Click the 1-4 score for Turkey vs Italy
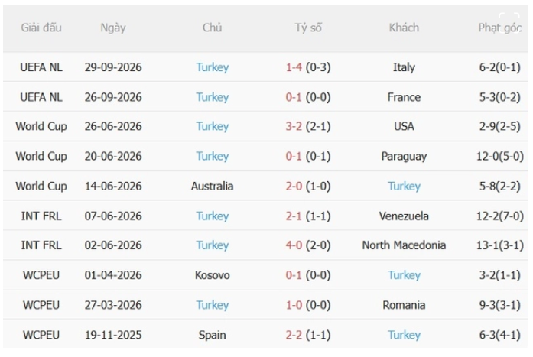This screenshot has height=357, width=533. pyautogui.click(x=294, y=67)
